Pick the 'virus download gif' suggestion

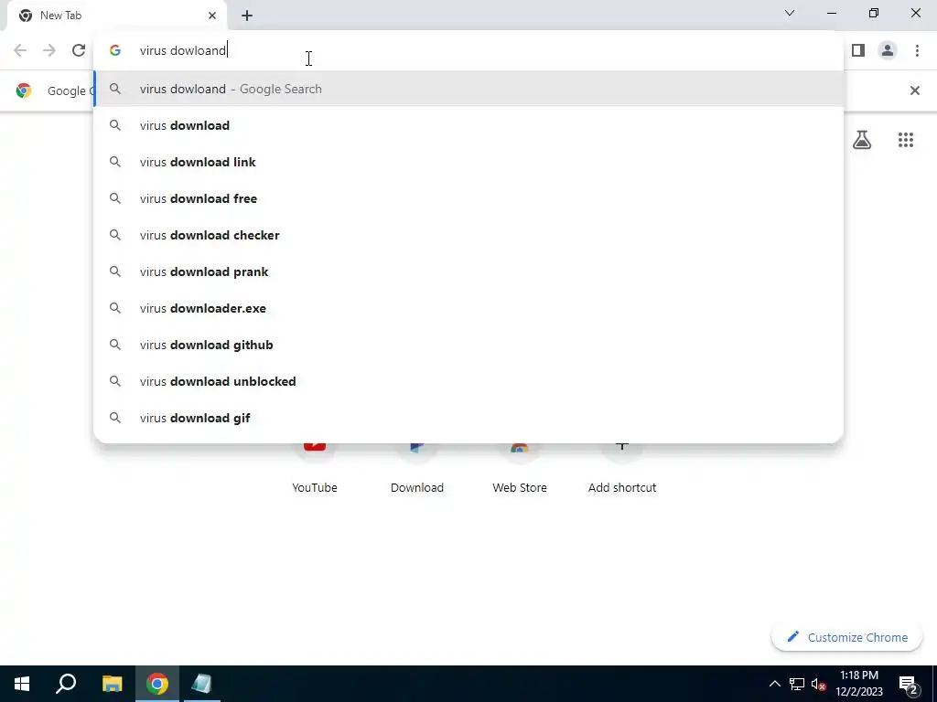(x=468, y=418)
